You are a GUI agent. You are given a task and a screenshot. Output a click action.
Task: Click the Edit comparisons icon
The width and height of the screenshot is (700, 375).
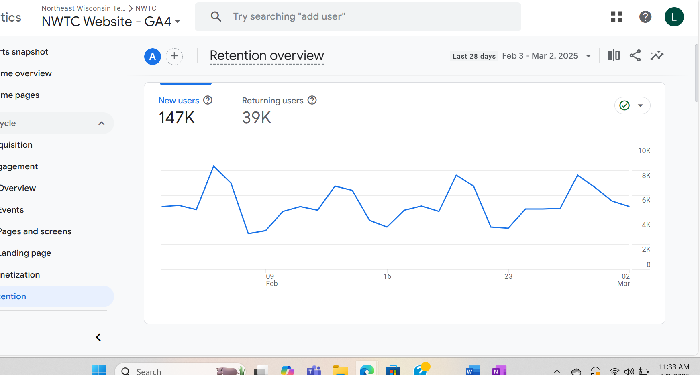[613, 56]
